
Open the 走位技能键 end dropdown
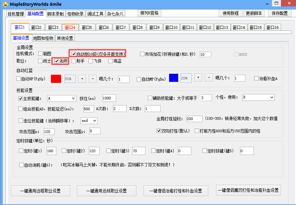(x=89, y=120)
